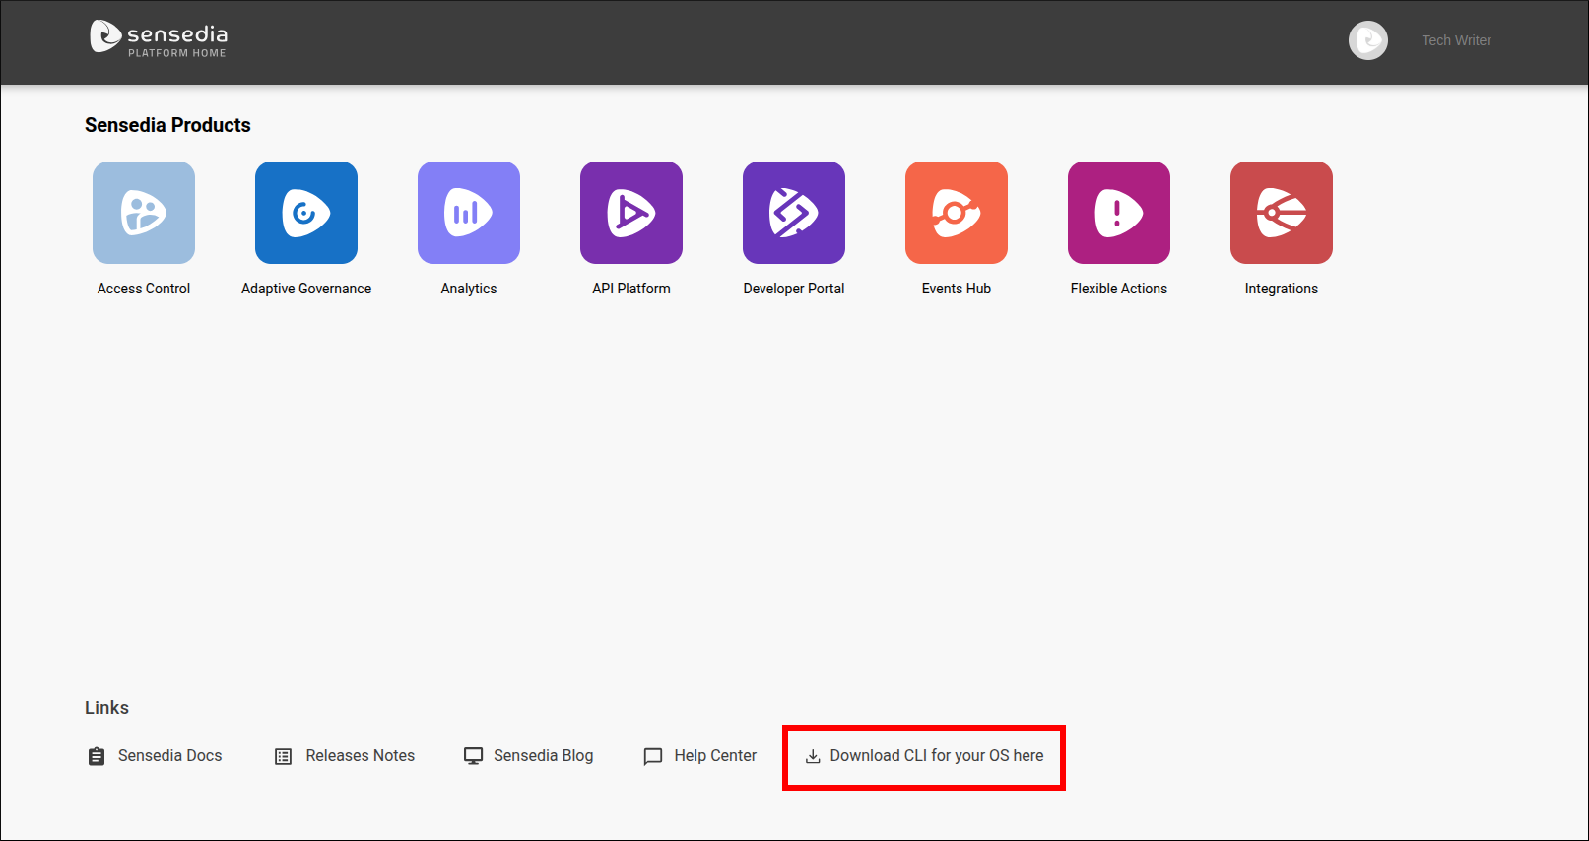
Task: Open the Analytics product icon
Action: click(469, 213)
